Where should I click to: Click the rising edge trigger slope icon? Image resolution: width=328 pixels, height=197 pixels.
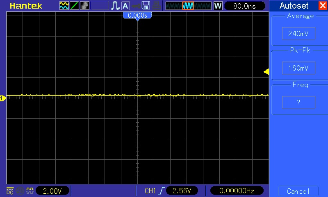[x=164, y=191]
